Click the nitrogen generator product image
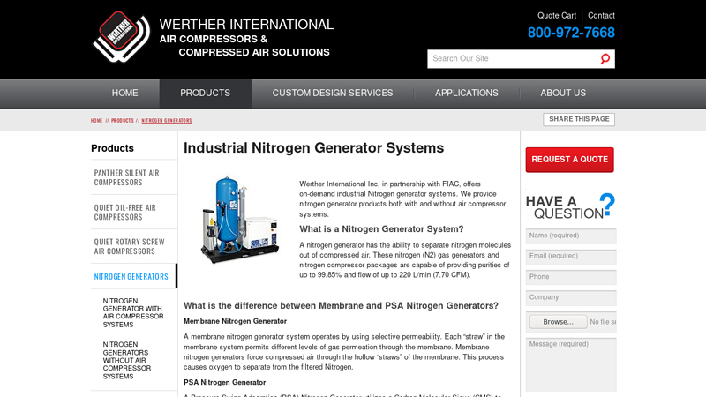Image resolution: width=706 pixels, height=397 pixels. (239, 219)
